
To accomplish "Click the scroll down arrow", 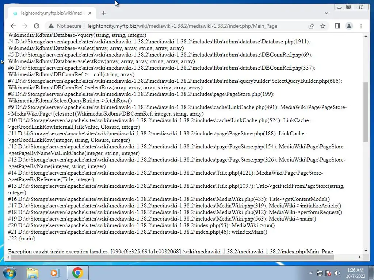I will tap(366, 251).
